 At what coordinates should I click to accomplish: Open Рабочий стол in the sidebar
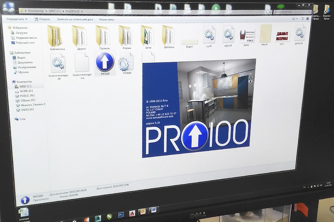click(23, 43)
